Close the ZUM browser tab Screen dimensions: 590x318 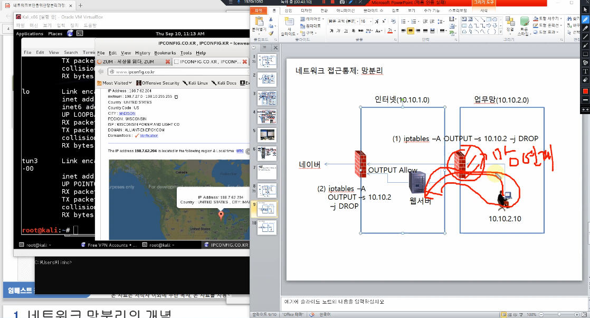click(168, 62)
